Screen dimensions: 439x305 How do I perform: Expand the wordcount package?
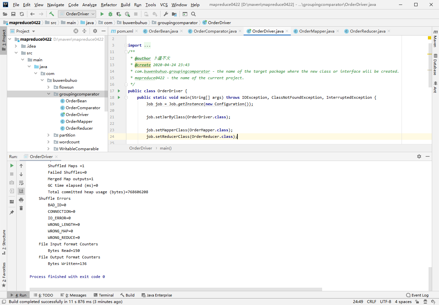pyautogui.click(x=48, y=142)
